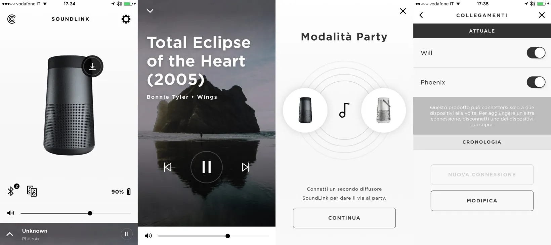The width and height of the screenshot is (551, 245).
Task: Tap the firmware download icon on speaker
Action: 92,66
